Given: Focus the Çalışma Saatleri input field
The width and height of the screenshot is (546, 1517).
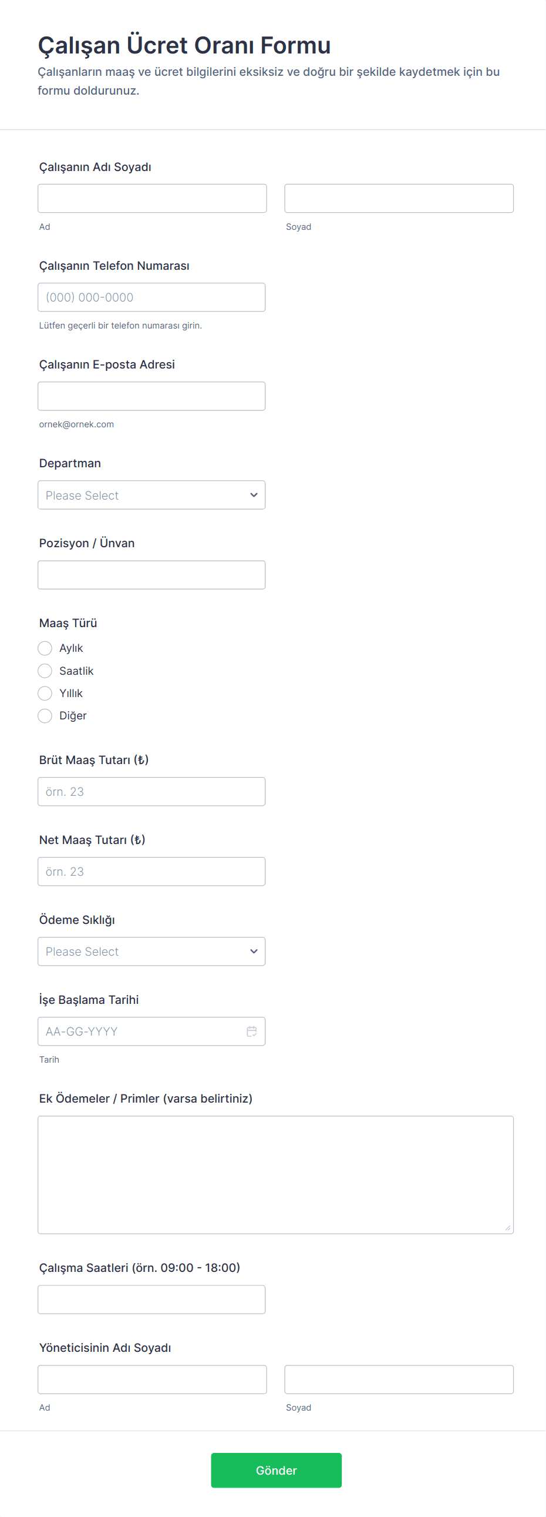Looking at the screenshot, I should pyautogui.click(x=151, y=1300).
